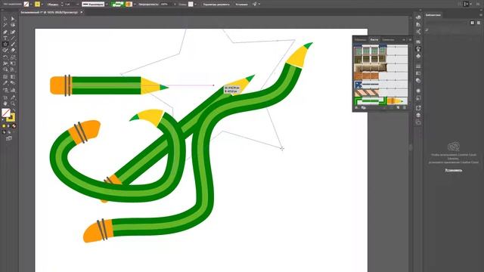Click the yellow stroke swatch in control bar
Screen dimensions: 484x272
coord(37,5)
